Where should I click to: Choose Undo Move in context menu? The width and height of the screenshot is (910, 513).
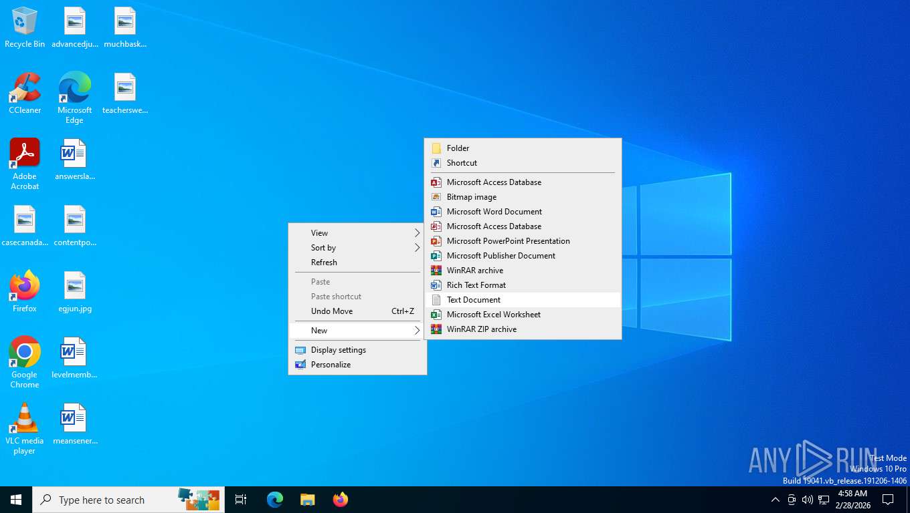357,311
